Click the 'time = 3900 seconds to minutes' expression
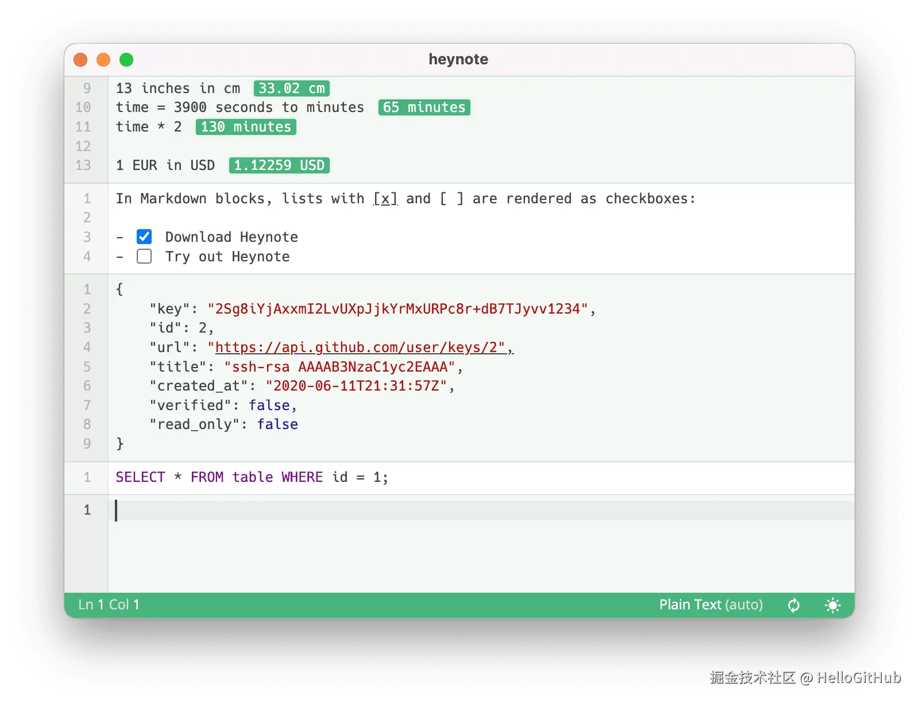 coord(240,107)
